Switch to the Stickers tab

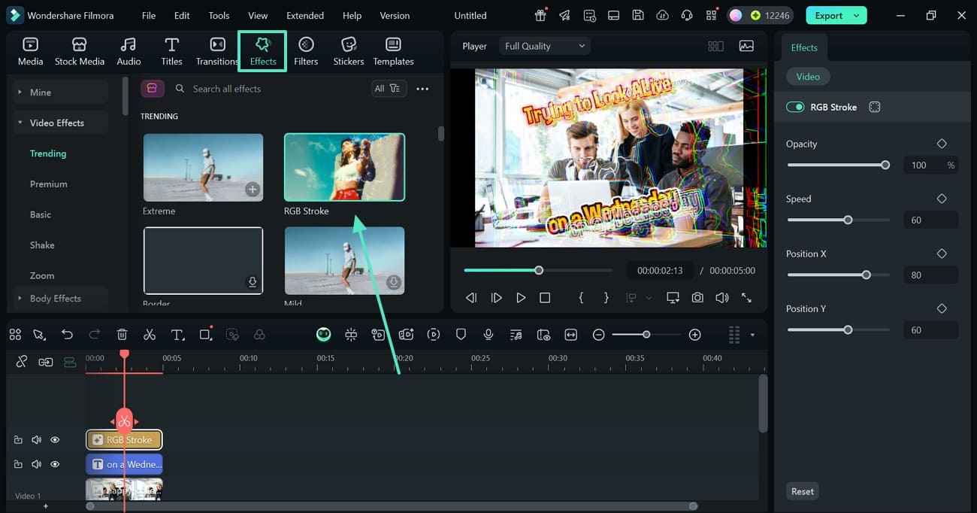[348, 51]
